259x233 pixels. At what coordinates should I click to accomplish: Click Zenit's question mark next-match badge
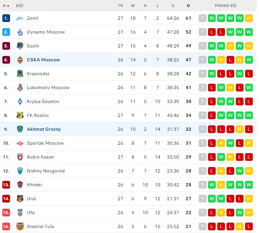pos(203,18)
